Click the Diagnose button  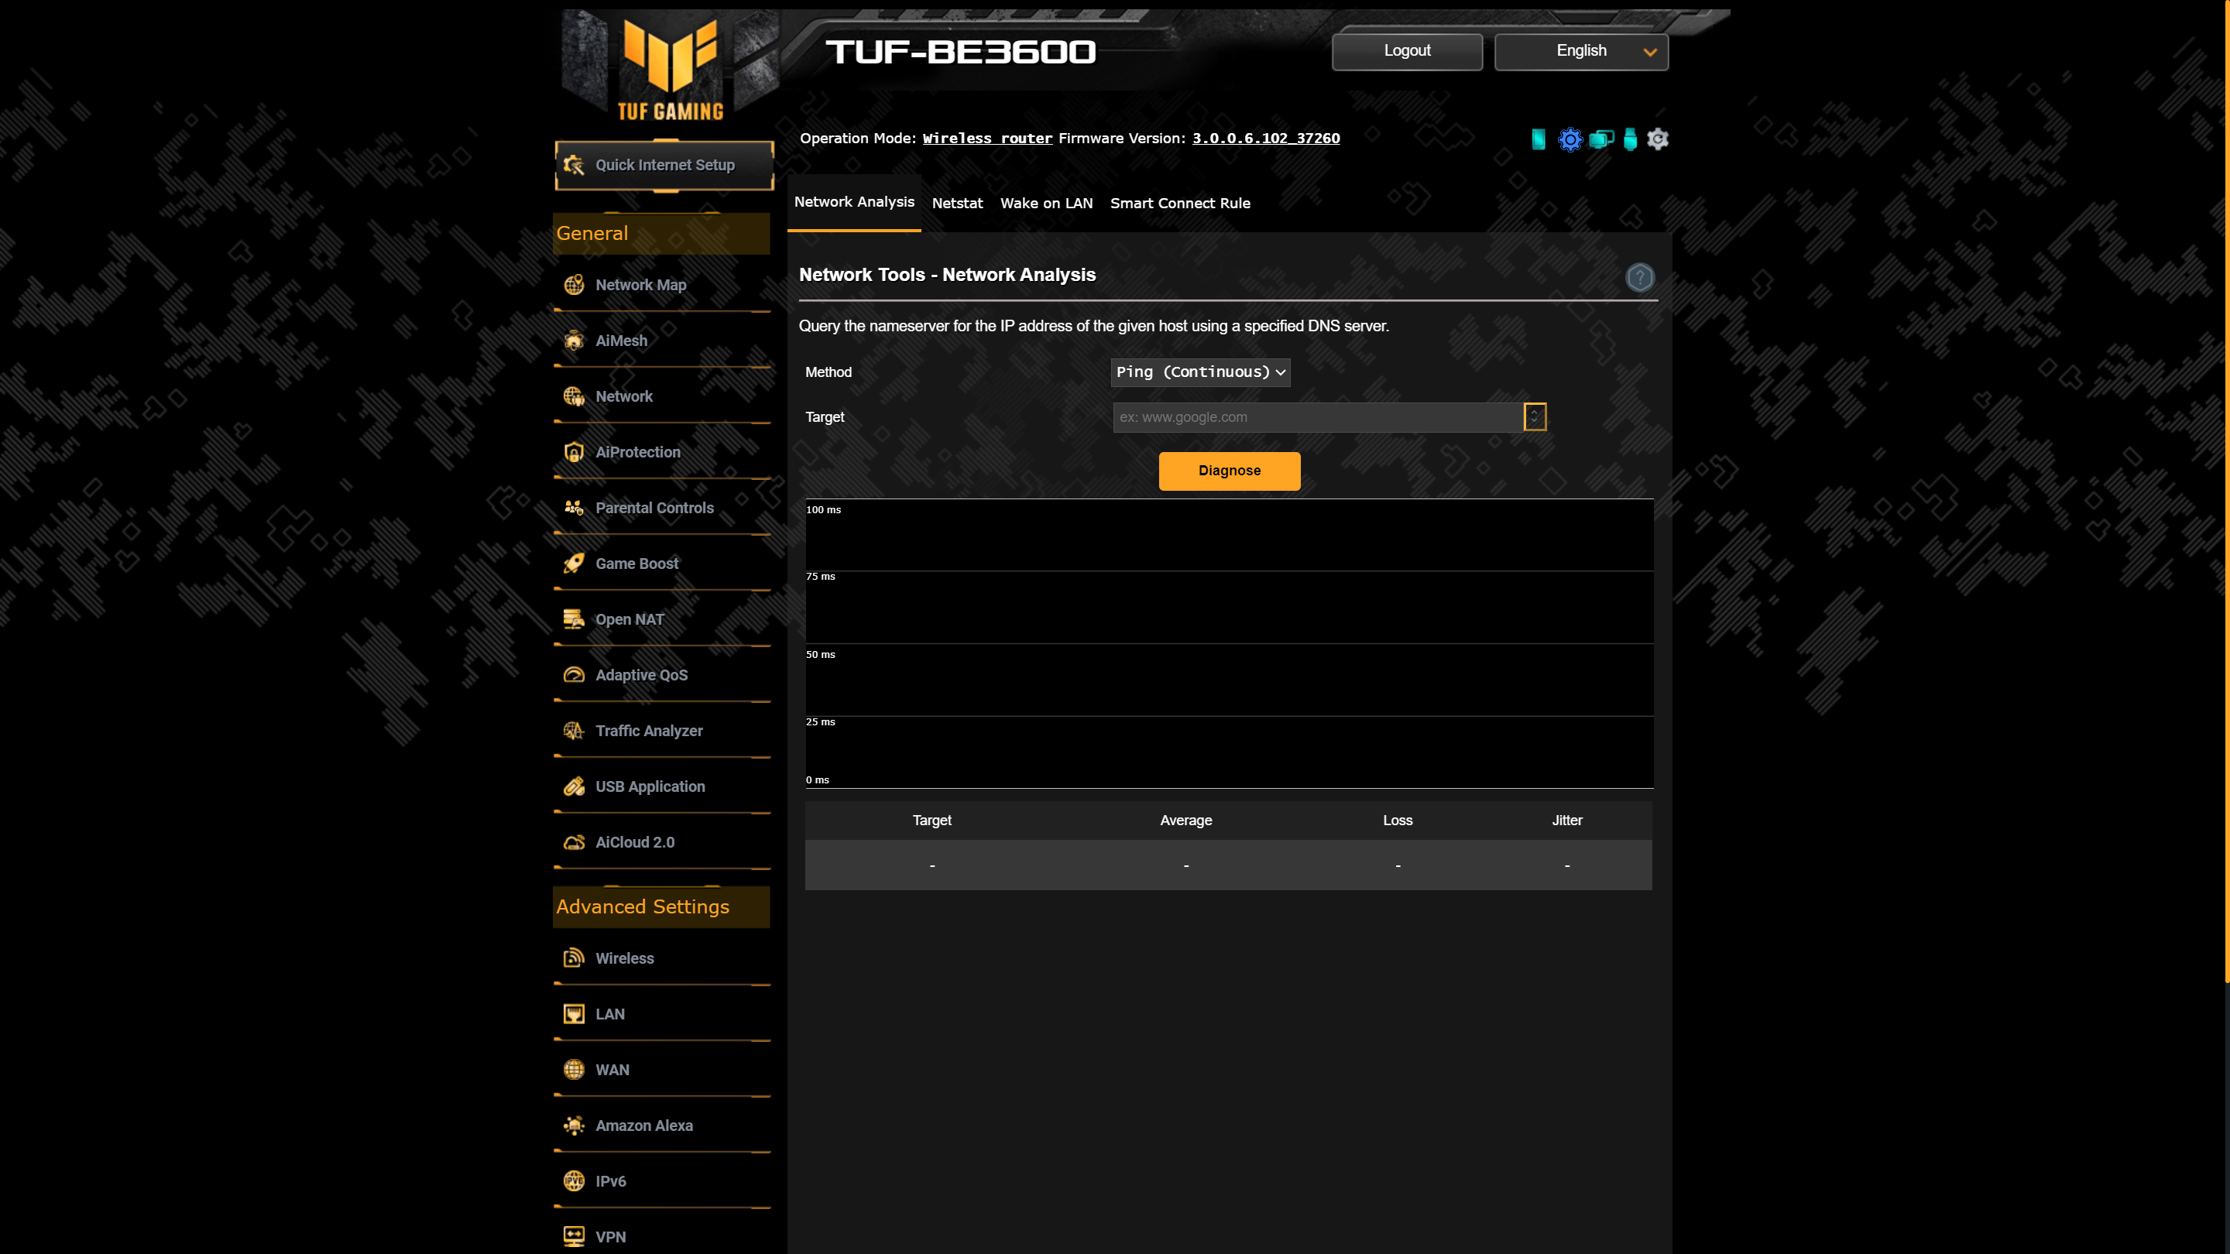1230,470
